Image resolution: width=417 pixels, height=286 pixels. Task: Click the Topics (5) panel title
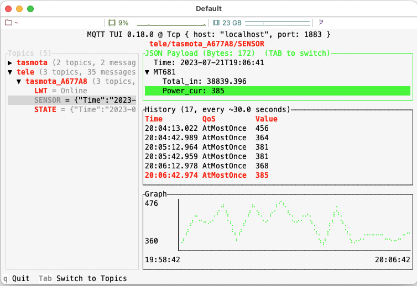[x=29, y=53]
